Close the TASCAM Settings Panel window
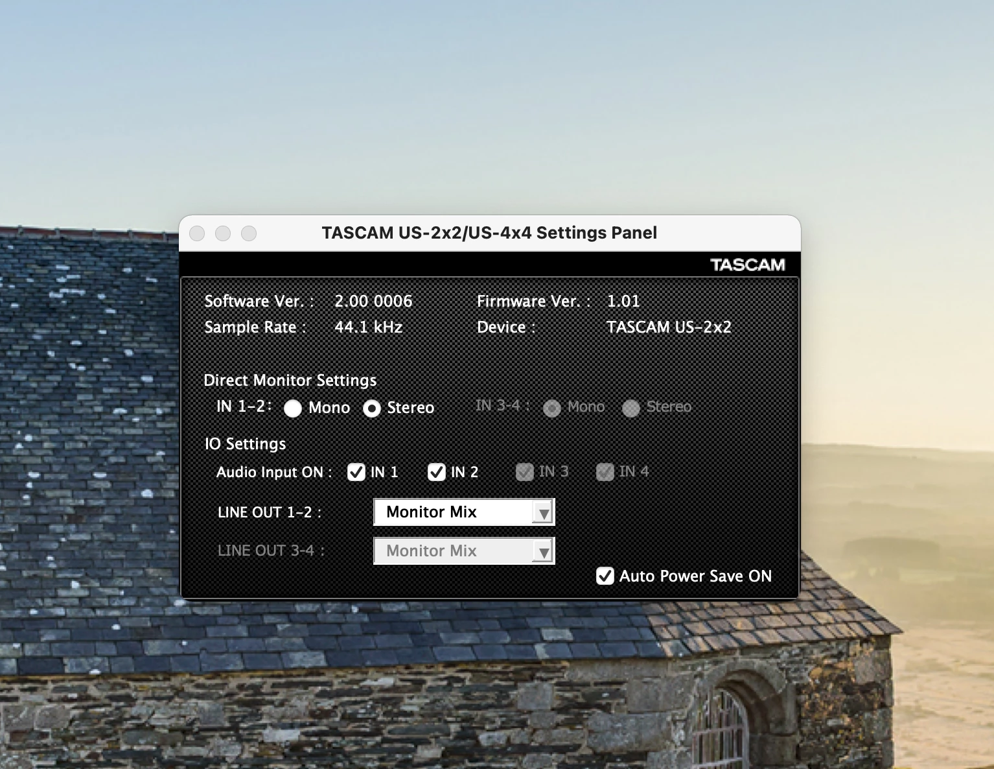This screenshot has width=994, height=769. (197, 233)
